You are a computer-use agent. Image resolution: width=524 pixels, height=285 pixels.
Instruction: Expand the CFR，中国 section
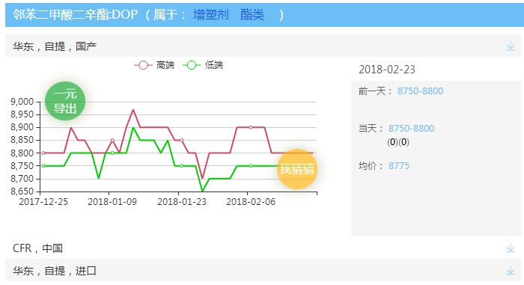point(263,248)
